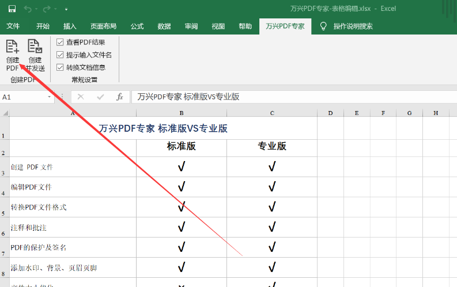Undo the last action

coord(28,9)
